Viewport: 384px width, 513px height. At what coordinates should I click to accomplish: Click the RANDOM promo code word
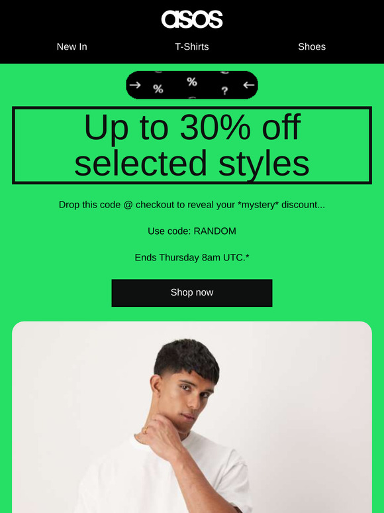coord(215,231)
